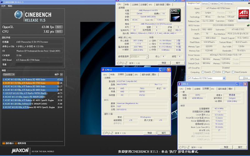The height and width of the screenshot is (156, 250).
Task: Switch to the 快取 tab in the top CPU-Z window
Action: pos(127,5)
